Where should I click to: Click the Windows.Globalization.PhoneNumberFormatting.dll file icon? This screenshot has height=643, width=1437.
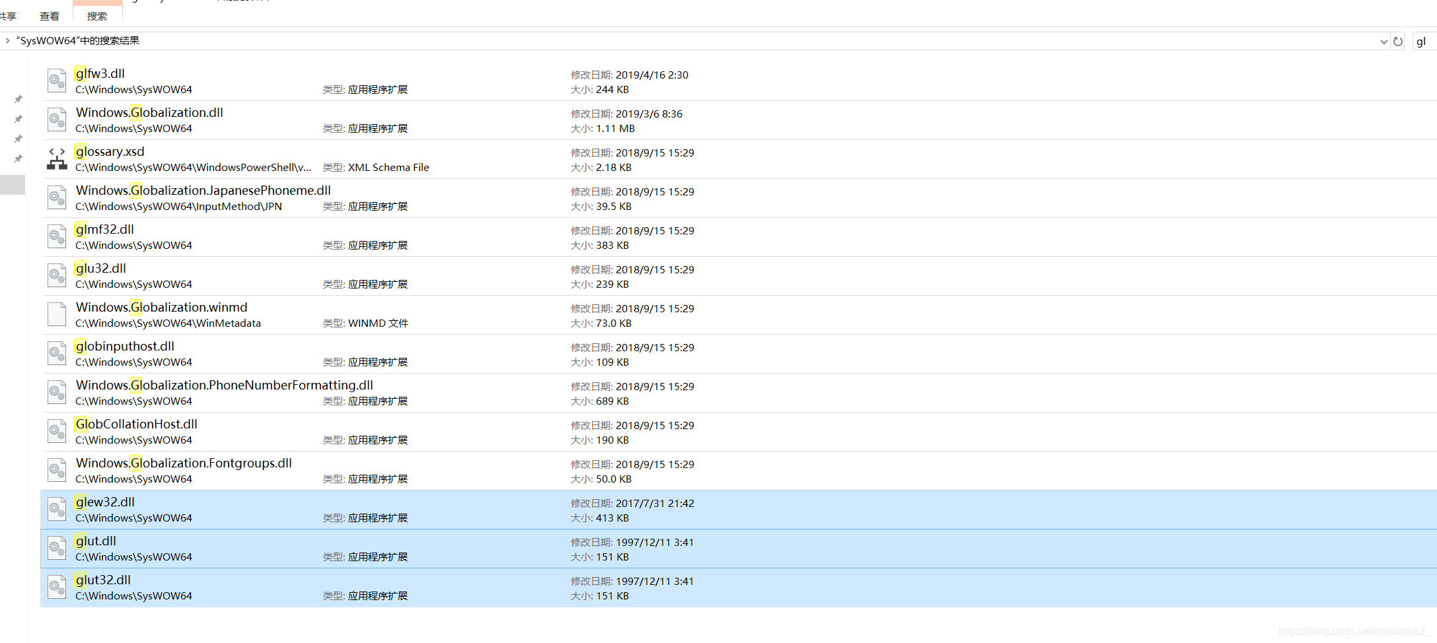[57, 392]
